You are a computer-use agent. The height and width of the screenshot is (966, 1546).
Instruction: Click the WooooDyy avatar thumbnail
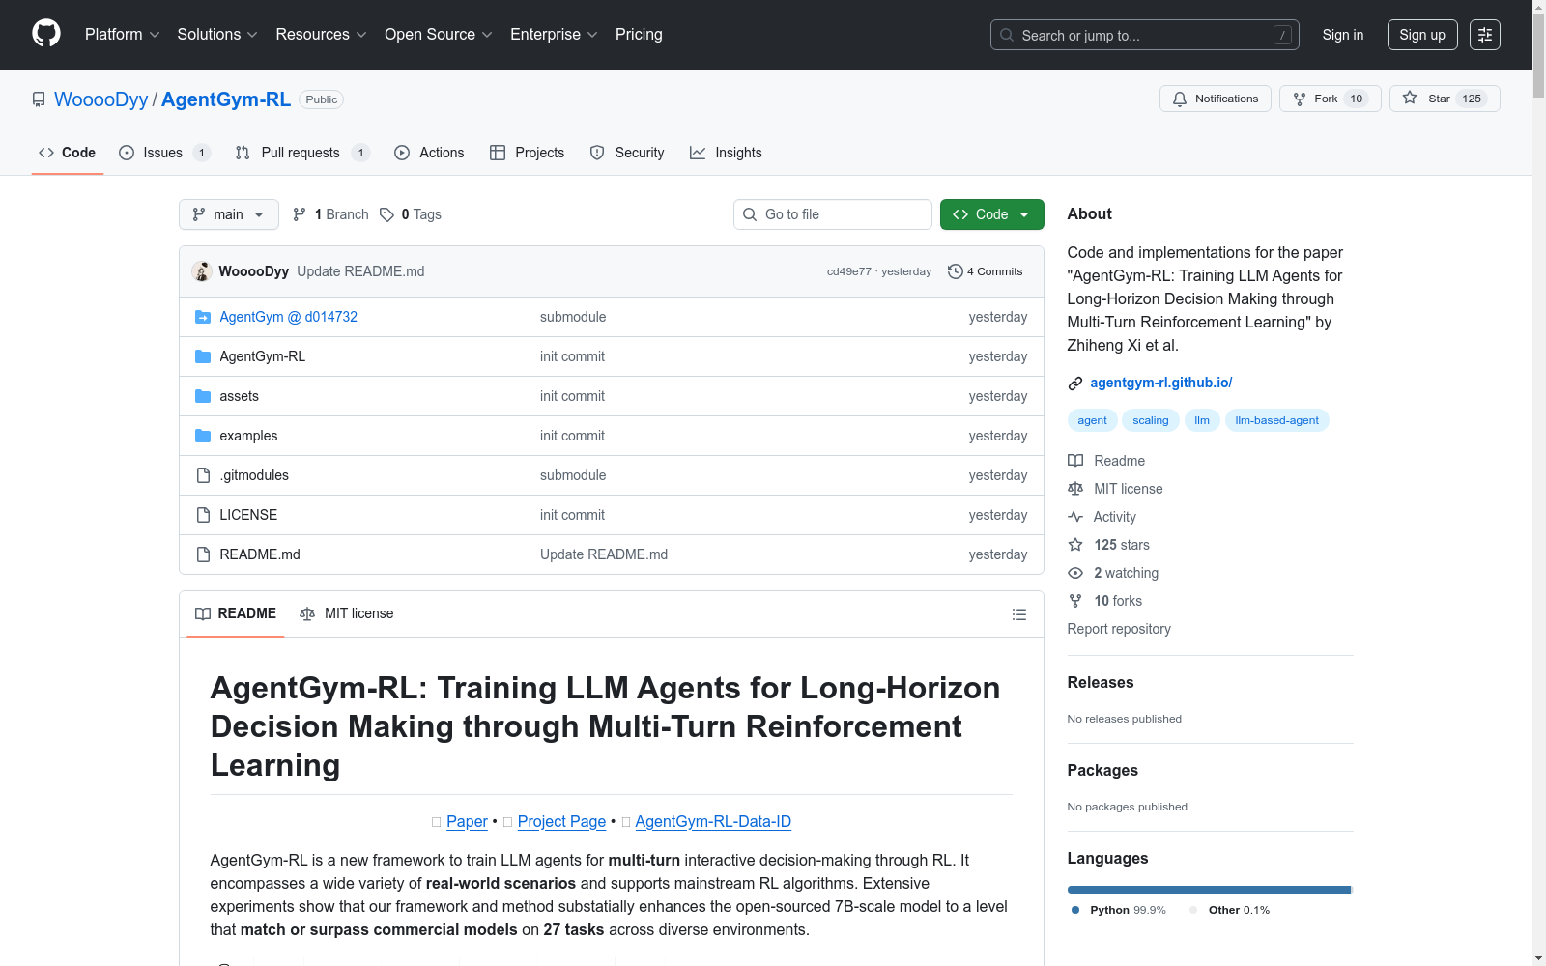202,271
